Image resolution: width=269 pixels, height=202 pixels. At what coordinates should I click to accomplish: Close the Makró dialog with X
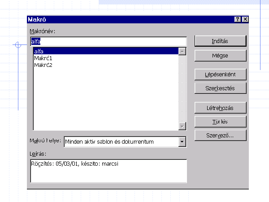click(x=245, y=19)
